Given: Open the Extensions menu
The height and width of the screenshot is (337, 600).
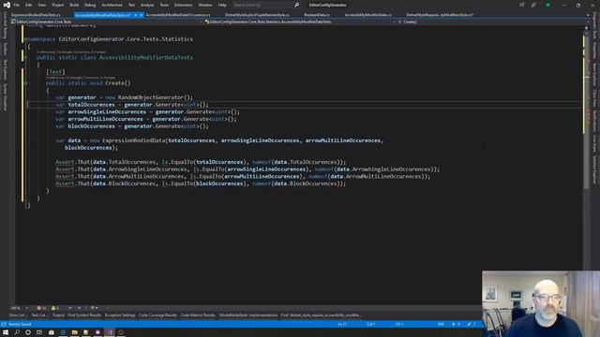Looking at the screenshot, I should (x=183, y=5).
